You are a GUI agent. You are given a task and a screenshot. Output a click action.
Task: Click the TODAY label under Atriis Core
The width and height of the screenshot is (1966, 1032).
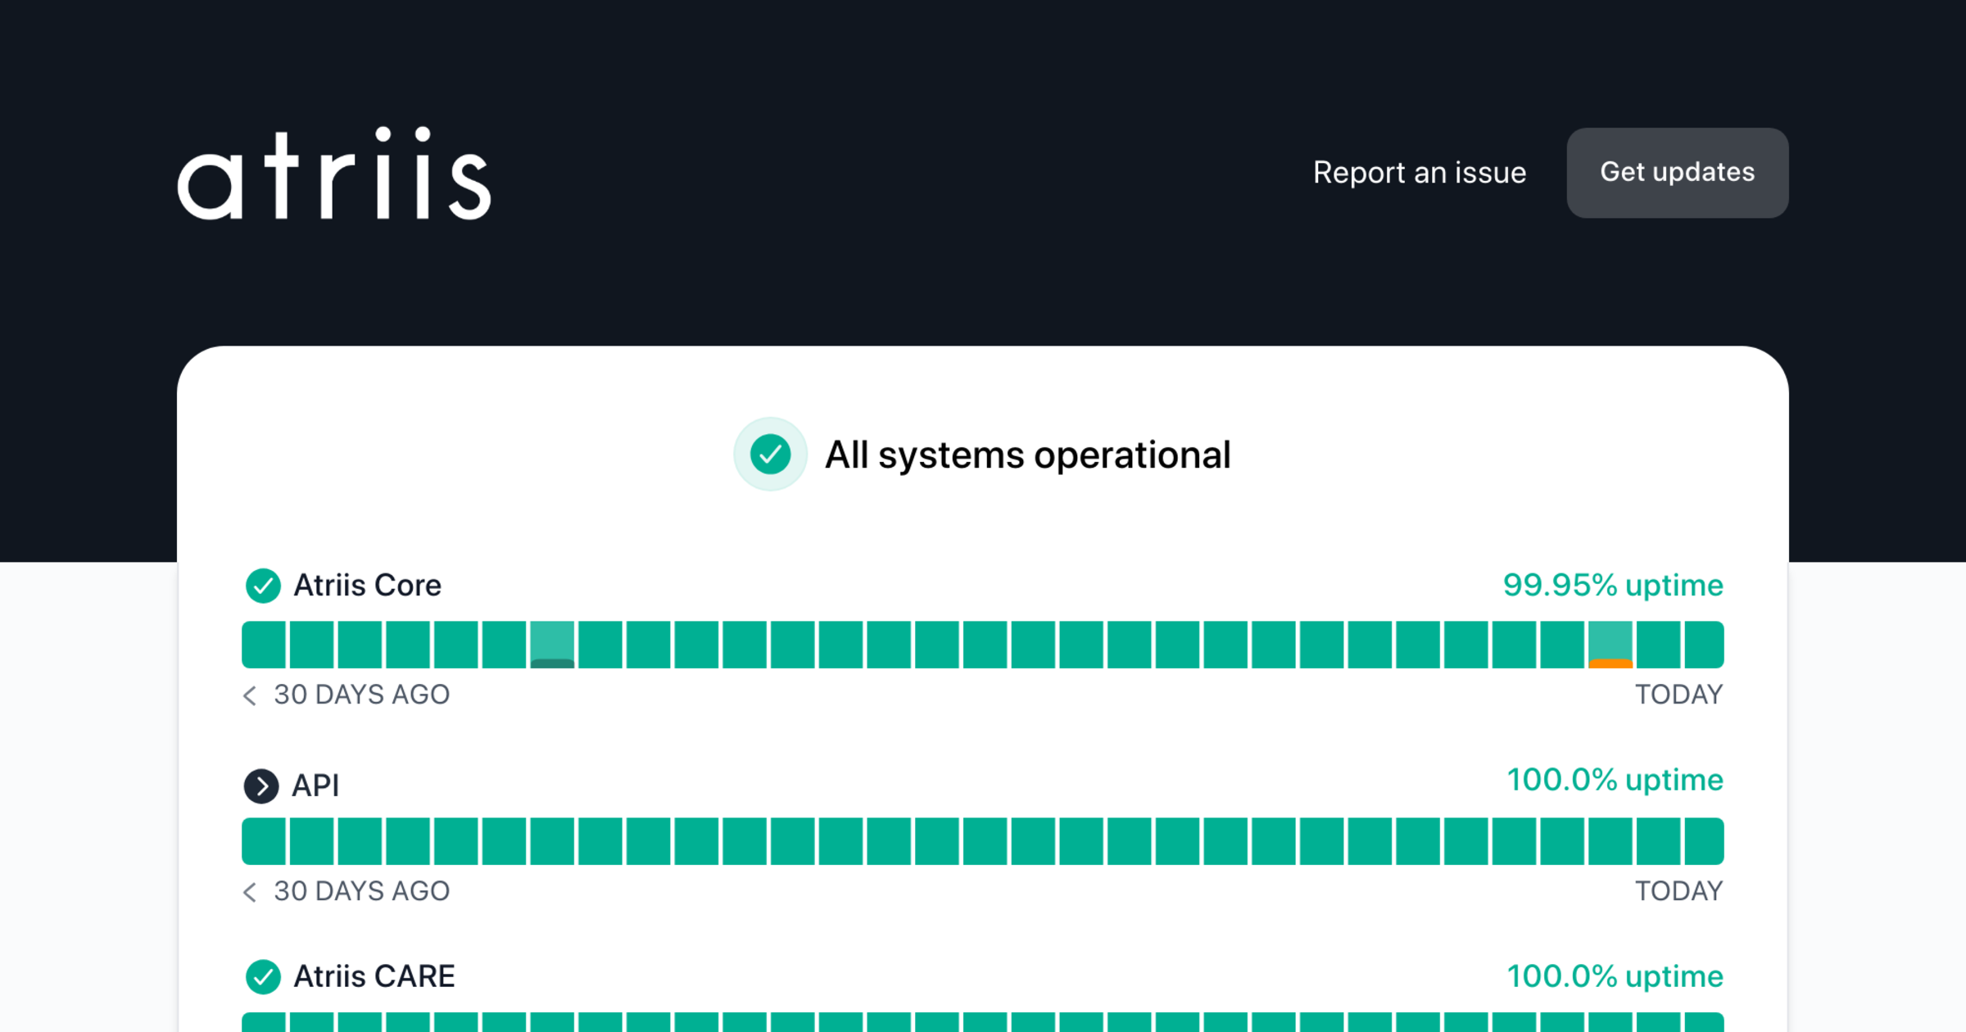[1678, 695]
